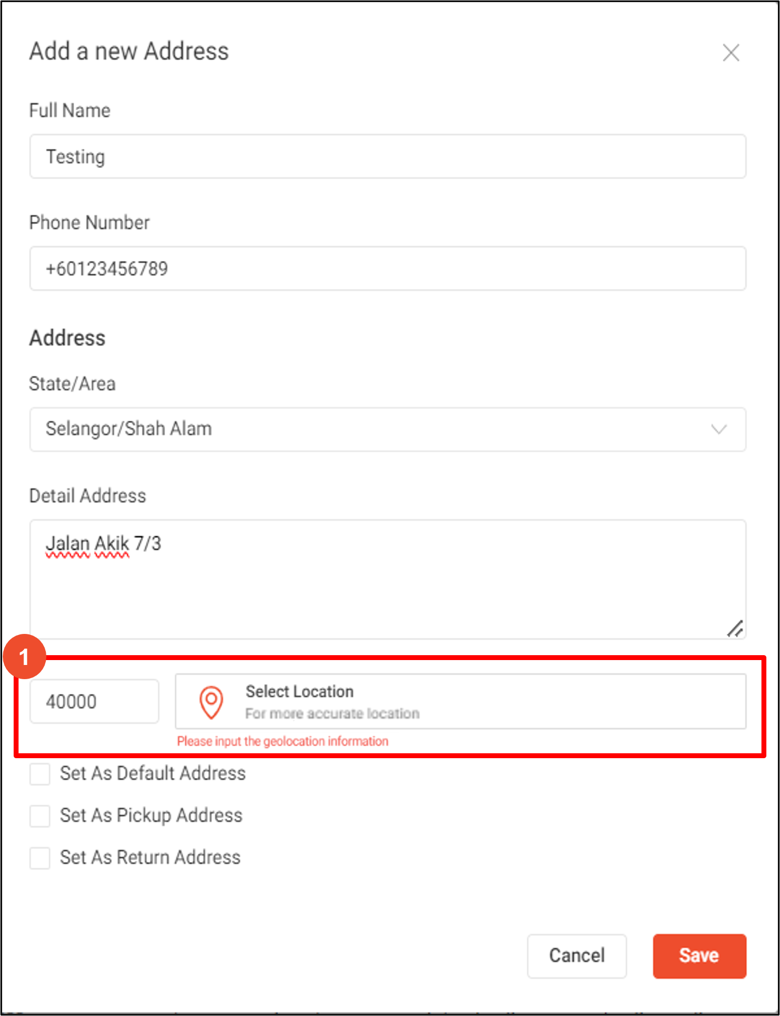The width and height of the screenshot is (780, 1016).
Task: Enable Set As Return Address
Action: point(39,858)
